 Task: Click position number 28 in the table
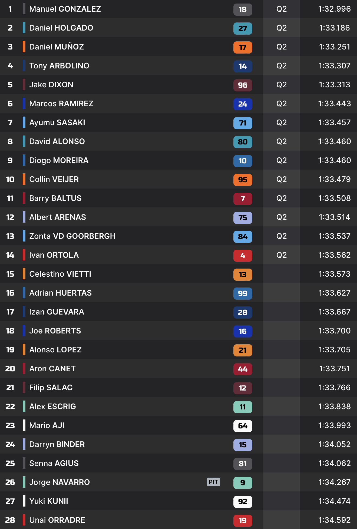tap(10, 520)
